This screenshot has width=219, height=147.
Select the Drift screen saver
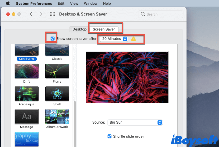coord(26,71)
